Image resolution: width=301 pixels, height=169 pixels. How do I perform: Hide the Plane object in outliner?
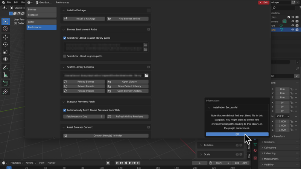coord(293,30)
